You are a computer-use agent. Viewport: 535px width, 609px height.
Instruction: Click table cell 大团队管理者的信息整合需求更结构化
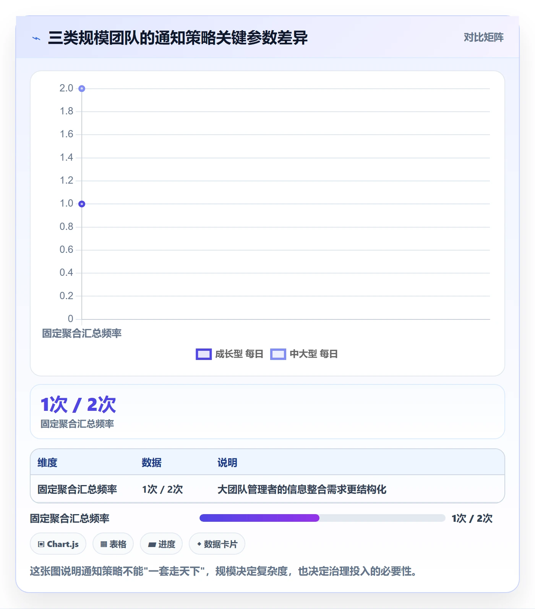tap(302, 489)
